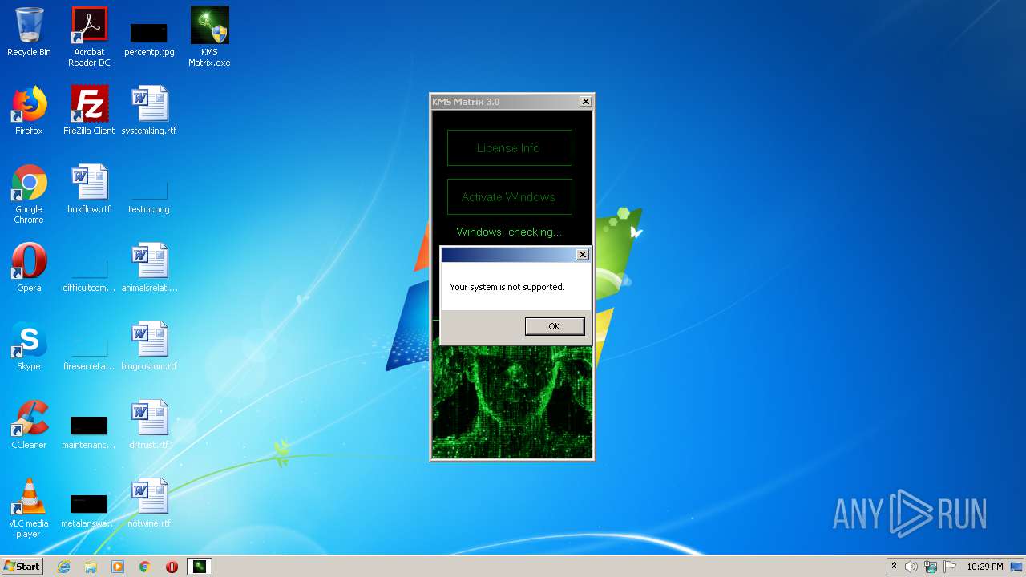Screen dimensions: 1026x577
Task: Switch to KMS Matrix taskbar button
Action: (199, 567)
